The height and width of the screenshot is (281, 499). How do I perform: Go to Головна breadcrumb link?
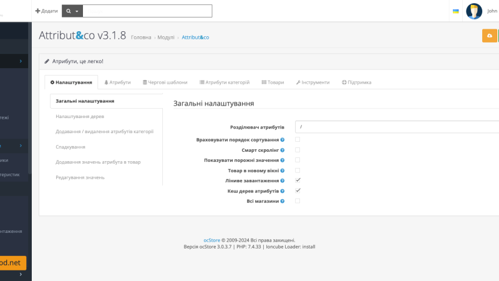[x=141, y=37]
